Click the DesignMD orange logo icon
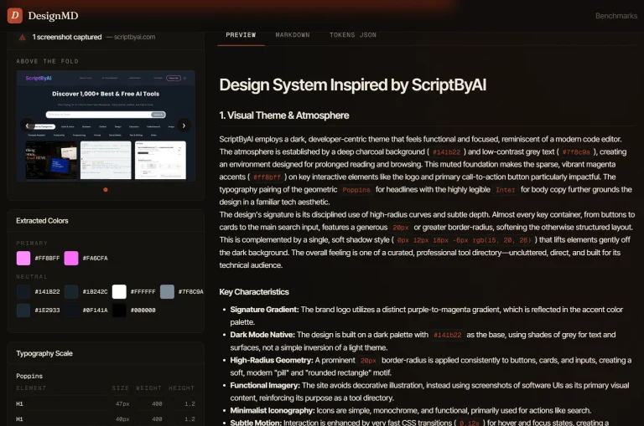Image resolution: width=644 pixels, height=426 pixels. [x=15, y=16]
